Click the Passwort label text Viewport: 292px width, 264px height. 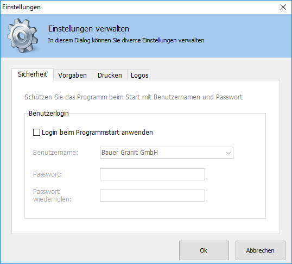47,174
